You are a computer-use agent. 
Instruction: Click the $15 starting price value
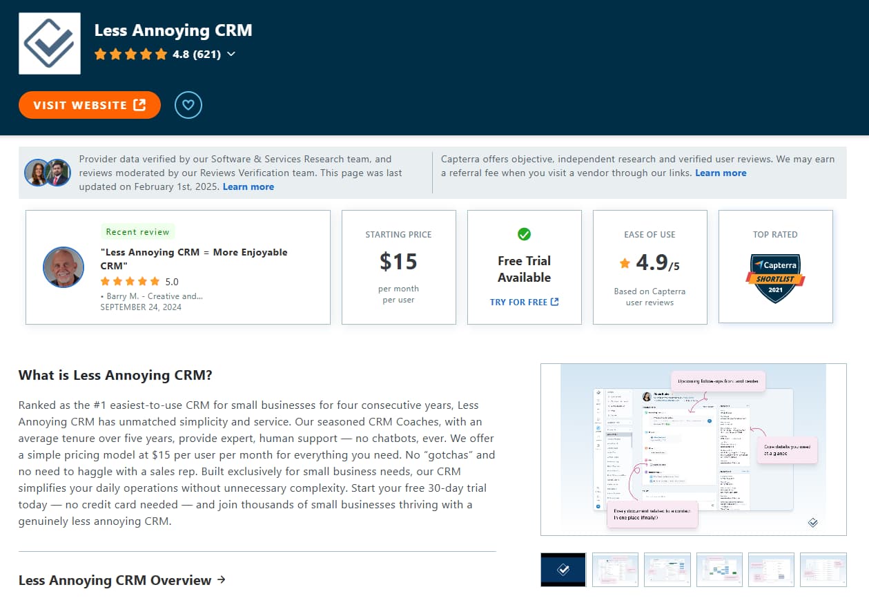point(399,261)
